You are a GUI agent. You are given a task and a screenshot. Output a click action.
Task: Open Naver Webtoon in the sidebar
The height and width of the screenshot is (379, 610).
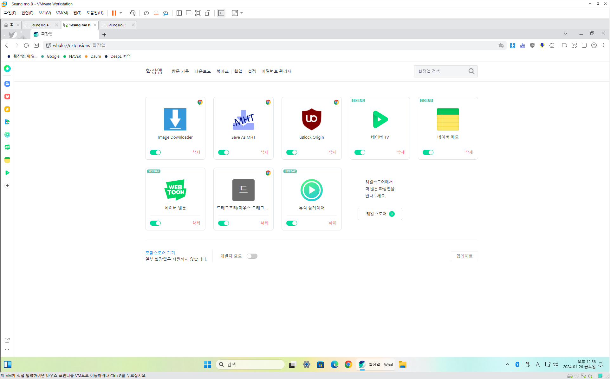pos(7,147)
